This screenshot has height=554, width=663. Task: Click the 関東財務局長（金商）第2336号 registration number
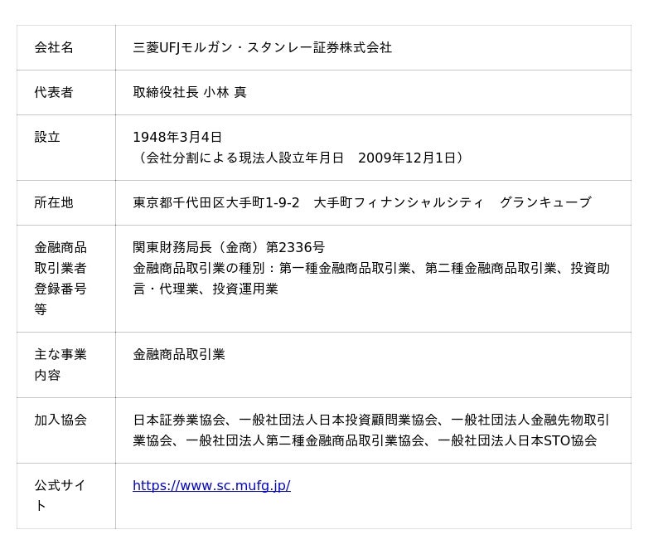229,248
